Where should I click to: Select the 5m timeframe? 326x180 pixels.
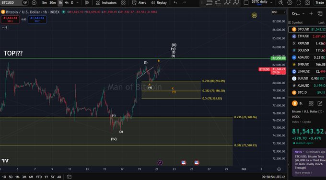point(45,3)
